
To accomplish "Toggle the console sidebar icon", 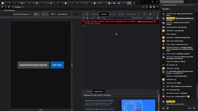I will (84, 18).
